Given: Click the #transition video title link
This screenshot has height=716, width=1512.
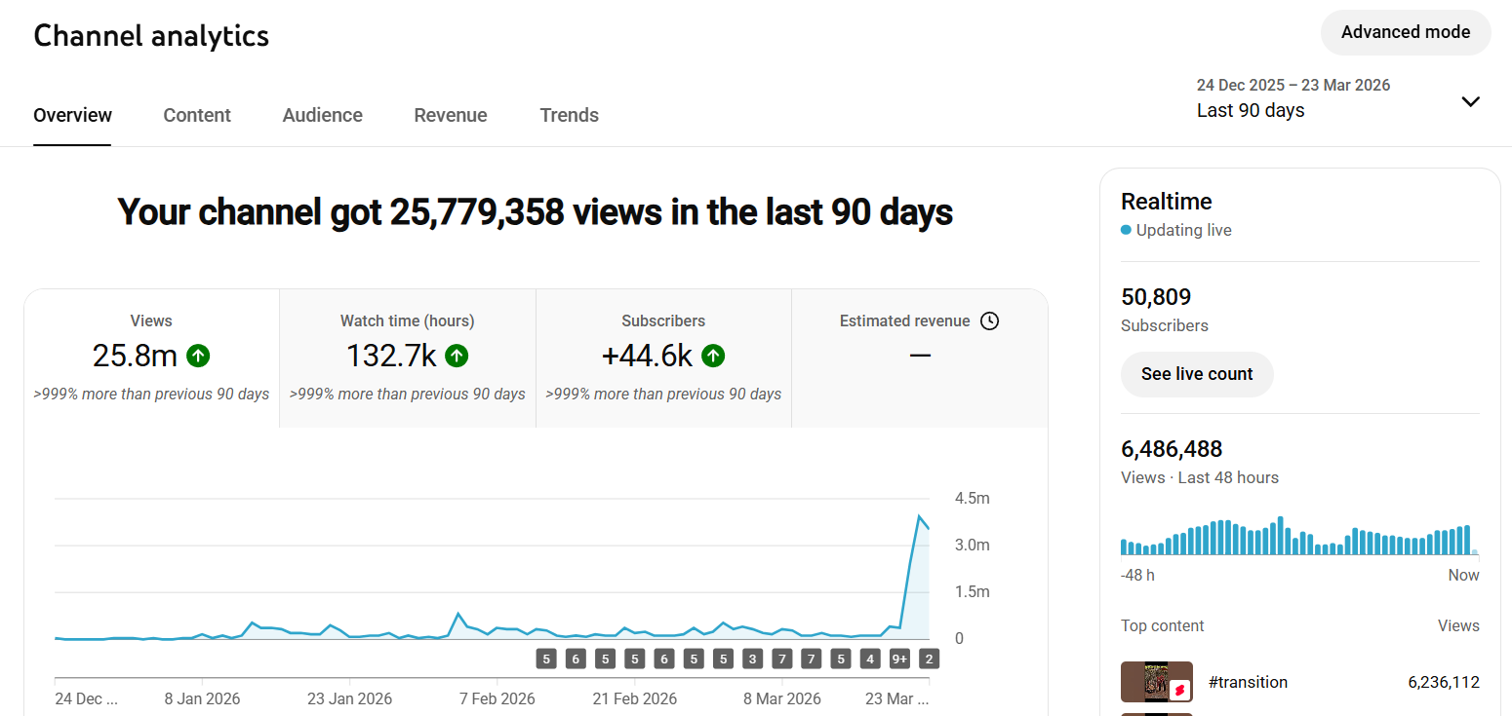Looking at the screenshot, I should tap(1248, 682).
